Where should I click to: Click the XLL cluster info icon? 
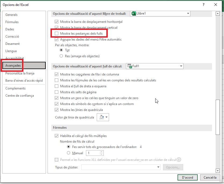coord(179,160)
